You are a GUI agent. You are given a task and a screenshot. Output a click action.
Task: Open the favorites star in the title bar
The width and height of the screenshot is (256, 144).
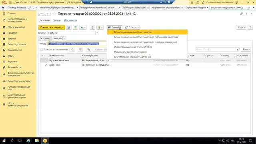pos(203,2)
